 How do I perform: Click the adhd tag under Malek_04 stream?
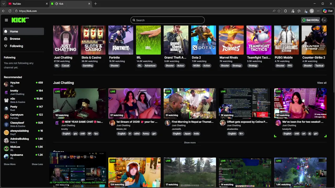click(x=137, y=133)
